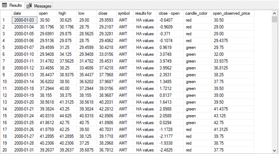Image resolution: width=279 pixels, height=154 pixels.
Task: Click HA values in row 2000-01-13
Action: pyautogui.click(x=145, y=75)
